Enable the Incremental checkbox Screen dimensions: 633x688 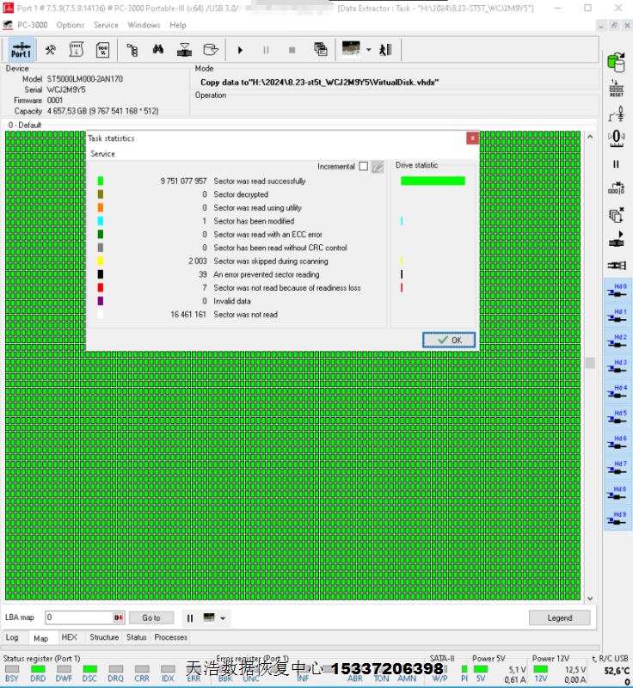(x=363, y=166)
